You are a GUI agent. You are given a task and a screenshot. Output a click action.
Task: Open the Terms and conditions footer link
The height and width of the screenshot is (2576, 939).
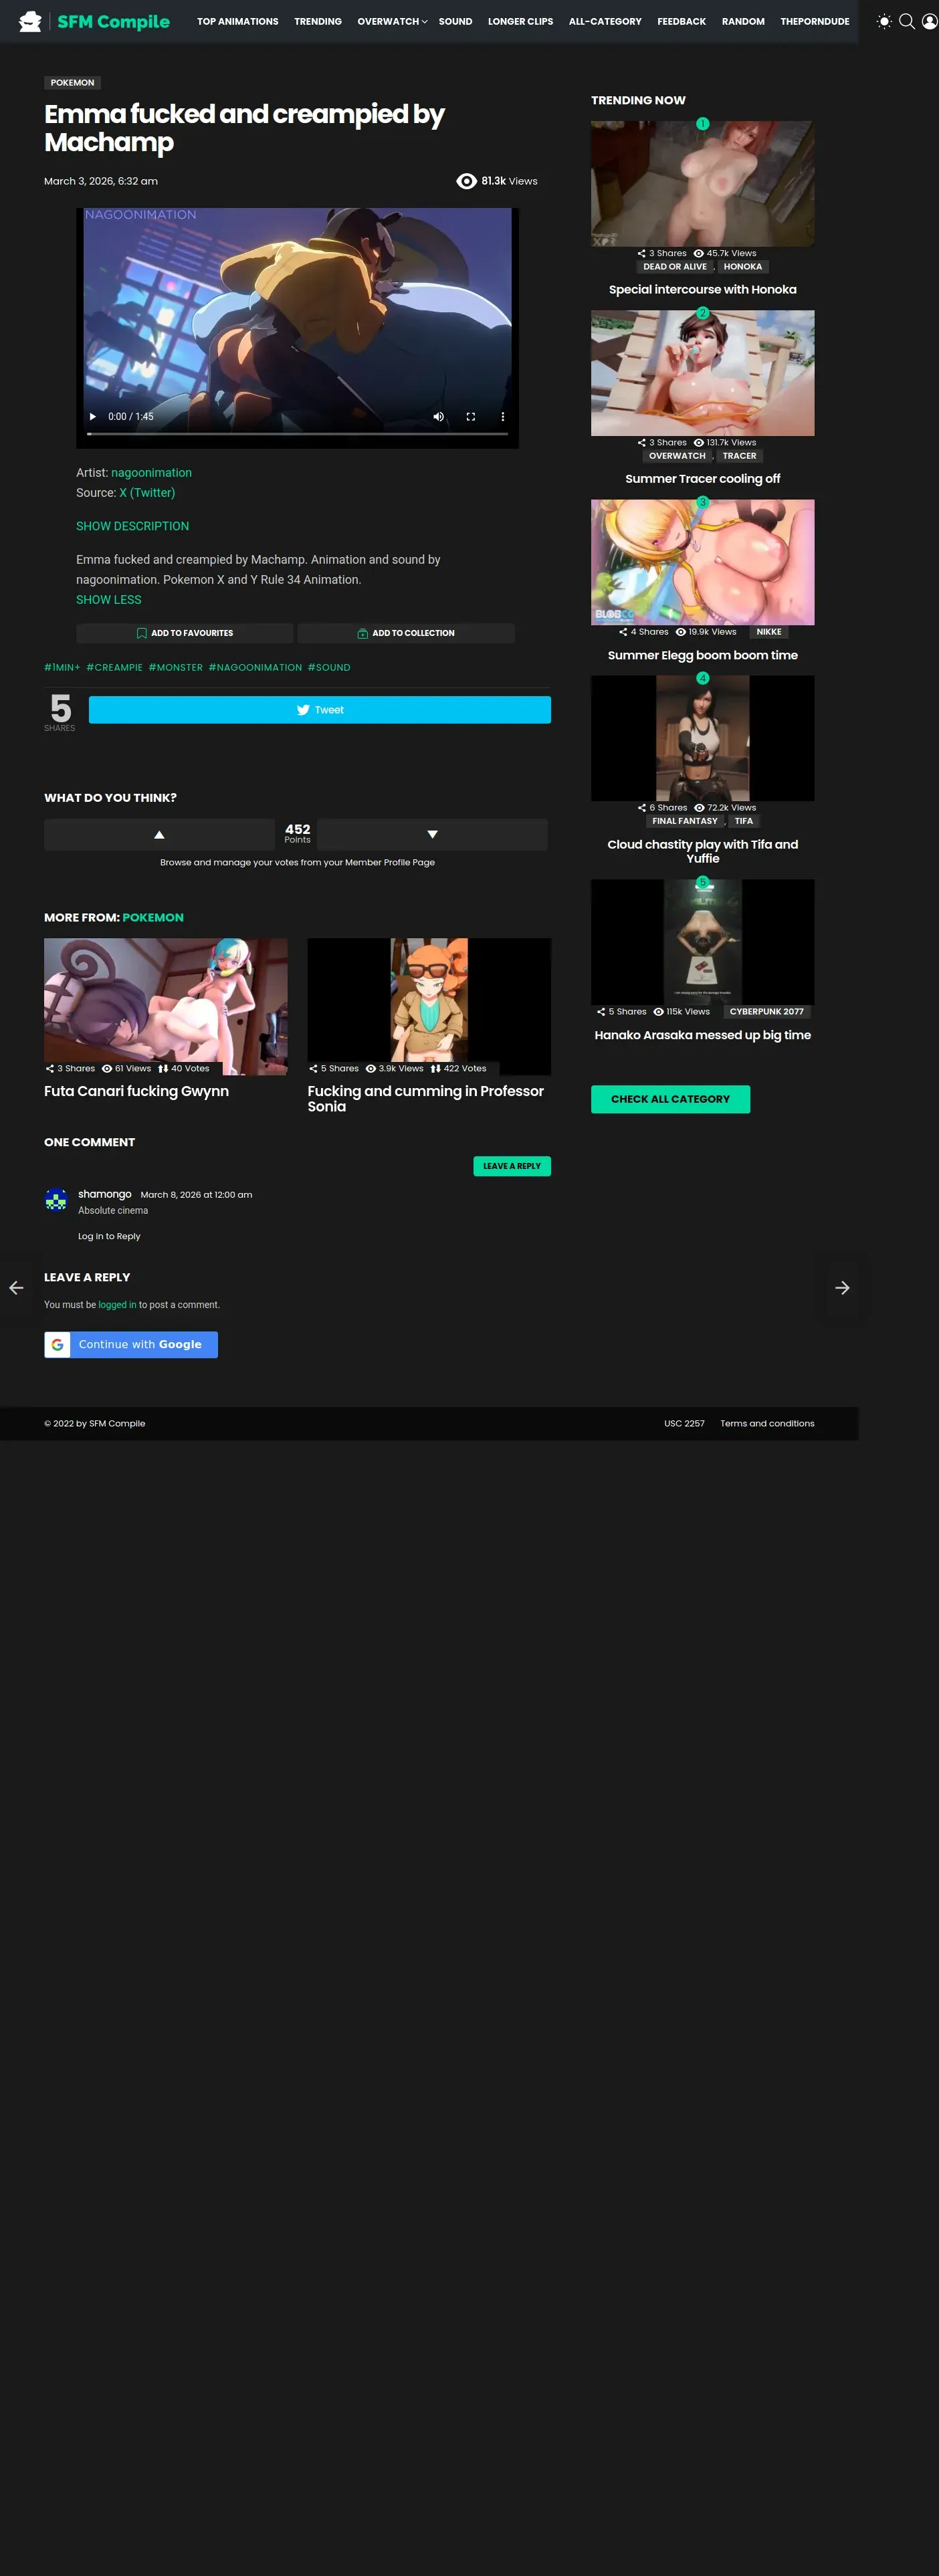[767, 1424]
